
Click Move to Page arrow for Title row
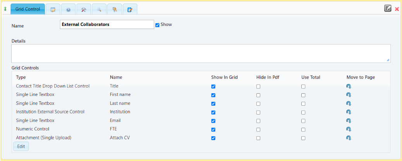coord(349,86)
